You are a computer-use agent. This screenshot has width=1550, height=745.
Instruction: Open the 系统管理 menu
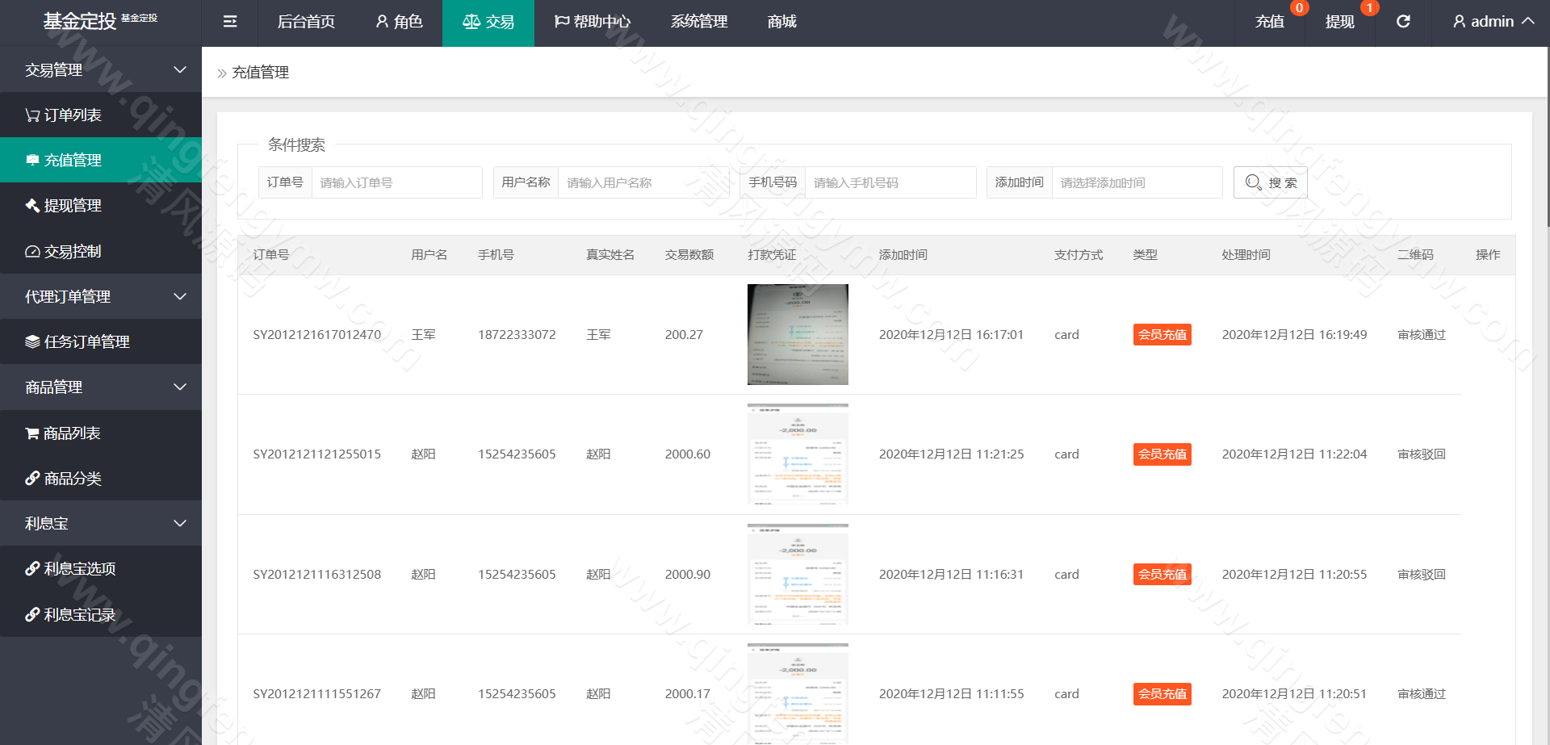(697, 22)
